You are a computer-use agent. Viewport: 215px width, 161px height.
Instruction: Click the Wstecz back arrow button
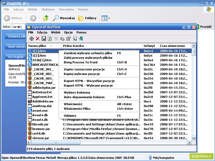coord(13,18)
